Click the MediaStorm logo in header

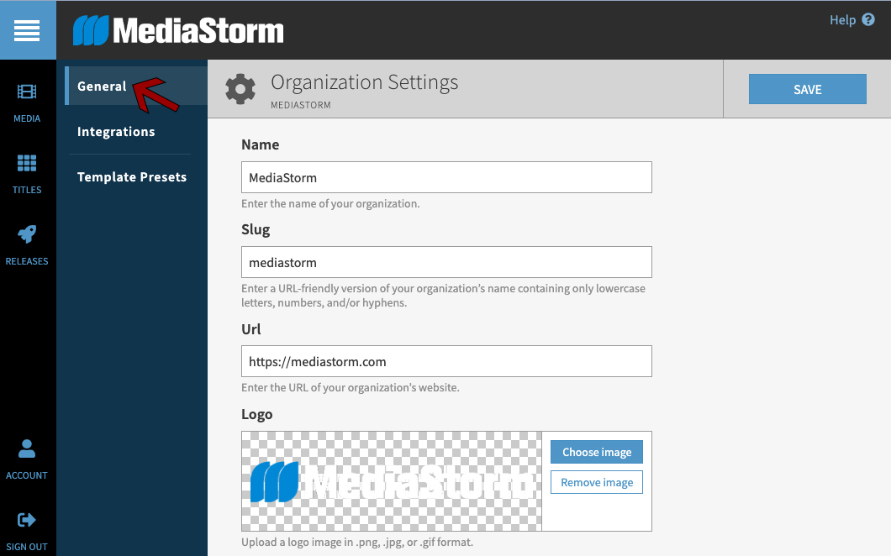(x=178, y=31)
